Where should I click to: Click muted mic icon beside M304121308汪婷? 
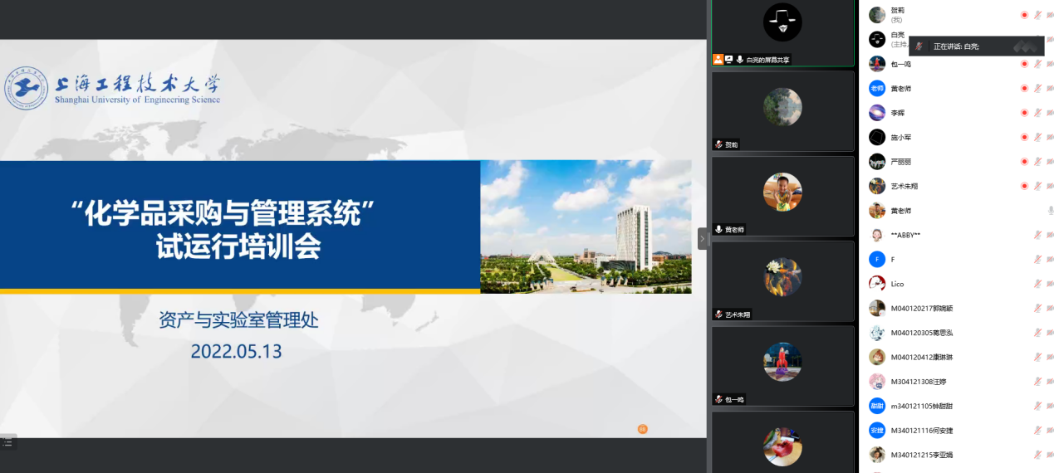(1037, 382)
